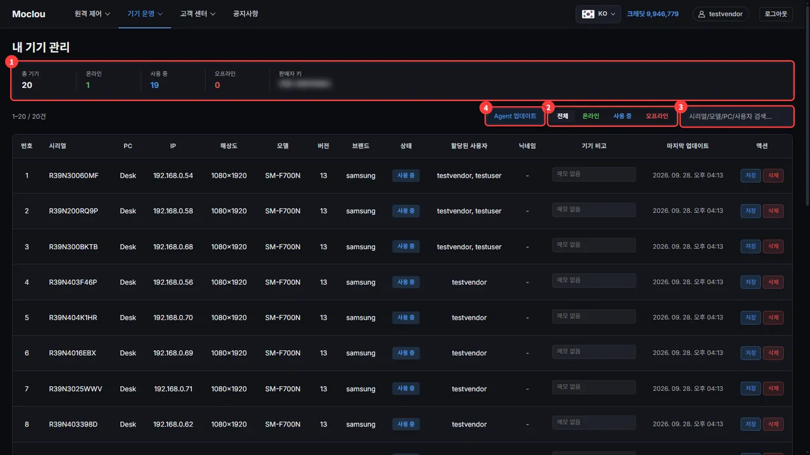Click the 마지막 업데이트 column header
Screen dimensions: 810x455
688,146
